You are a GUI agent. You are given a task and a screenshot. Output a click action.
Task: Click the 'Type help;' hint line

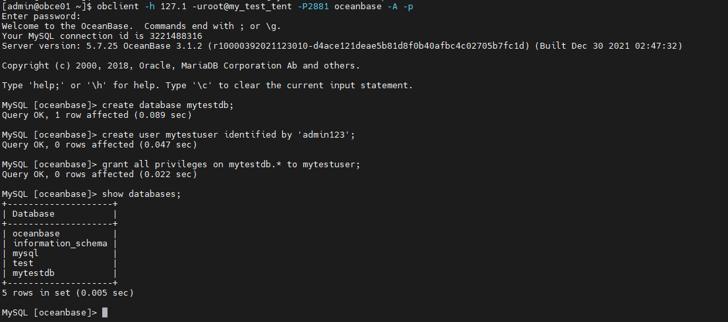[208, 86]
